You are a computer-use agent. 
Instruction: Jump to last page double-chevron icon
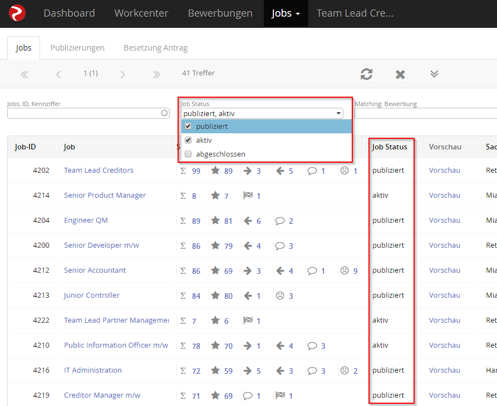pos(156,74)
